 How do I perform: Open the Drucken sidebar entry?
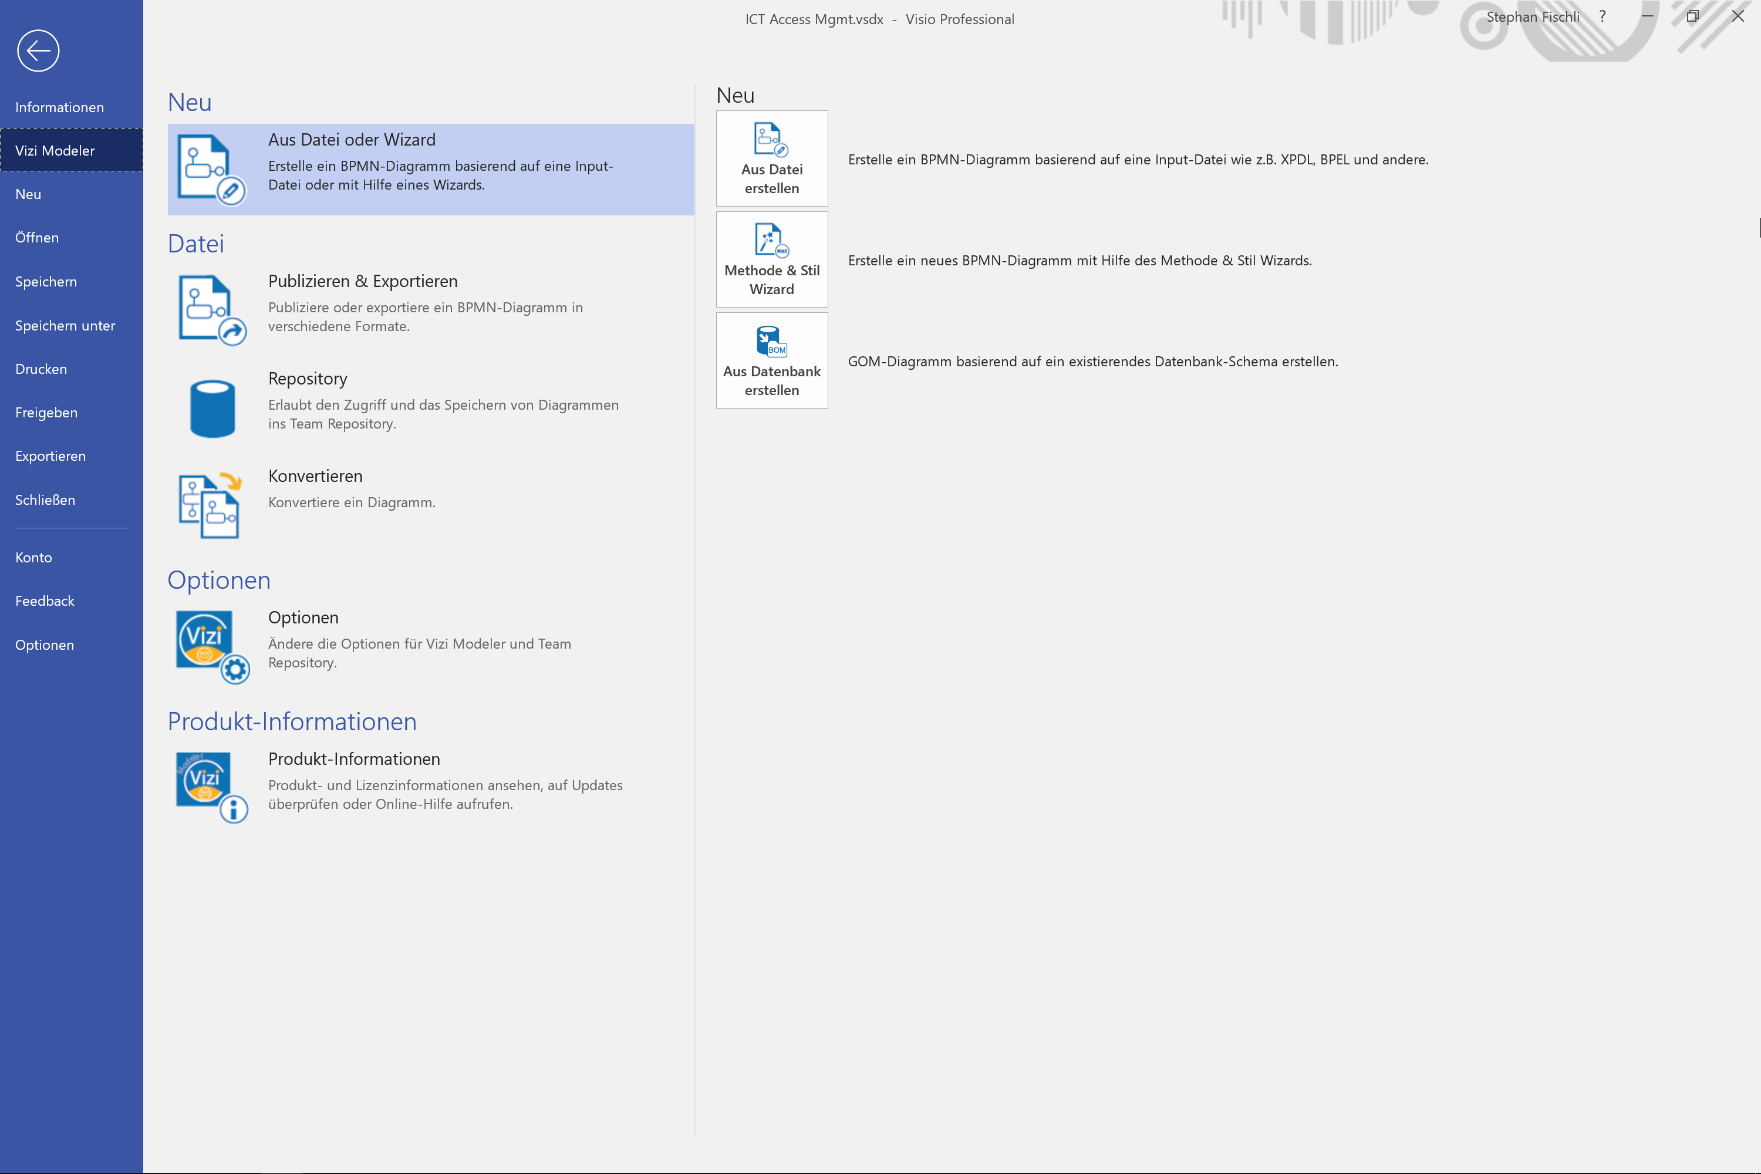(71, 369)
